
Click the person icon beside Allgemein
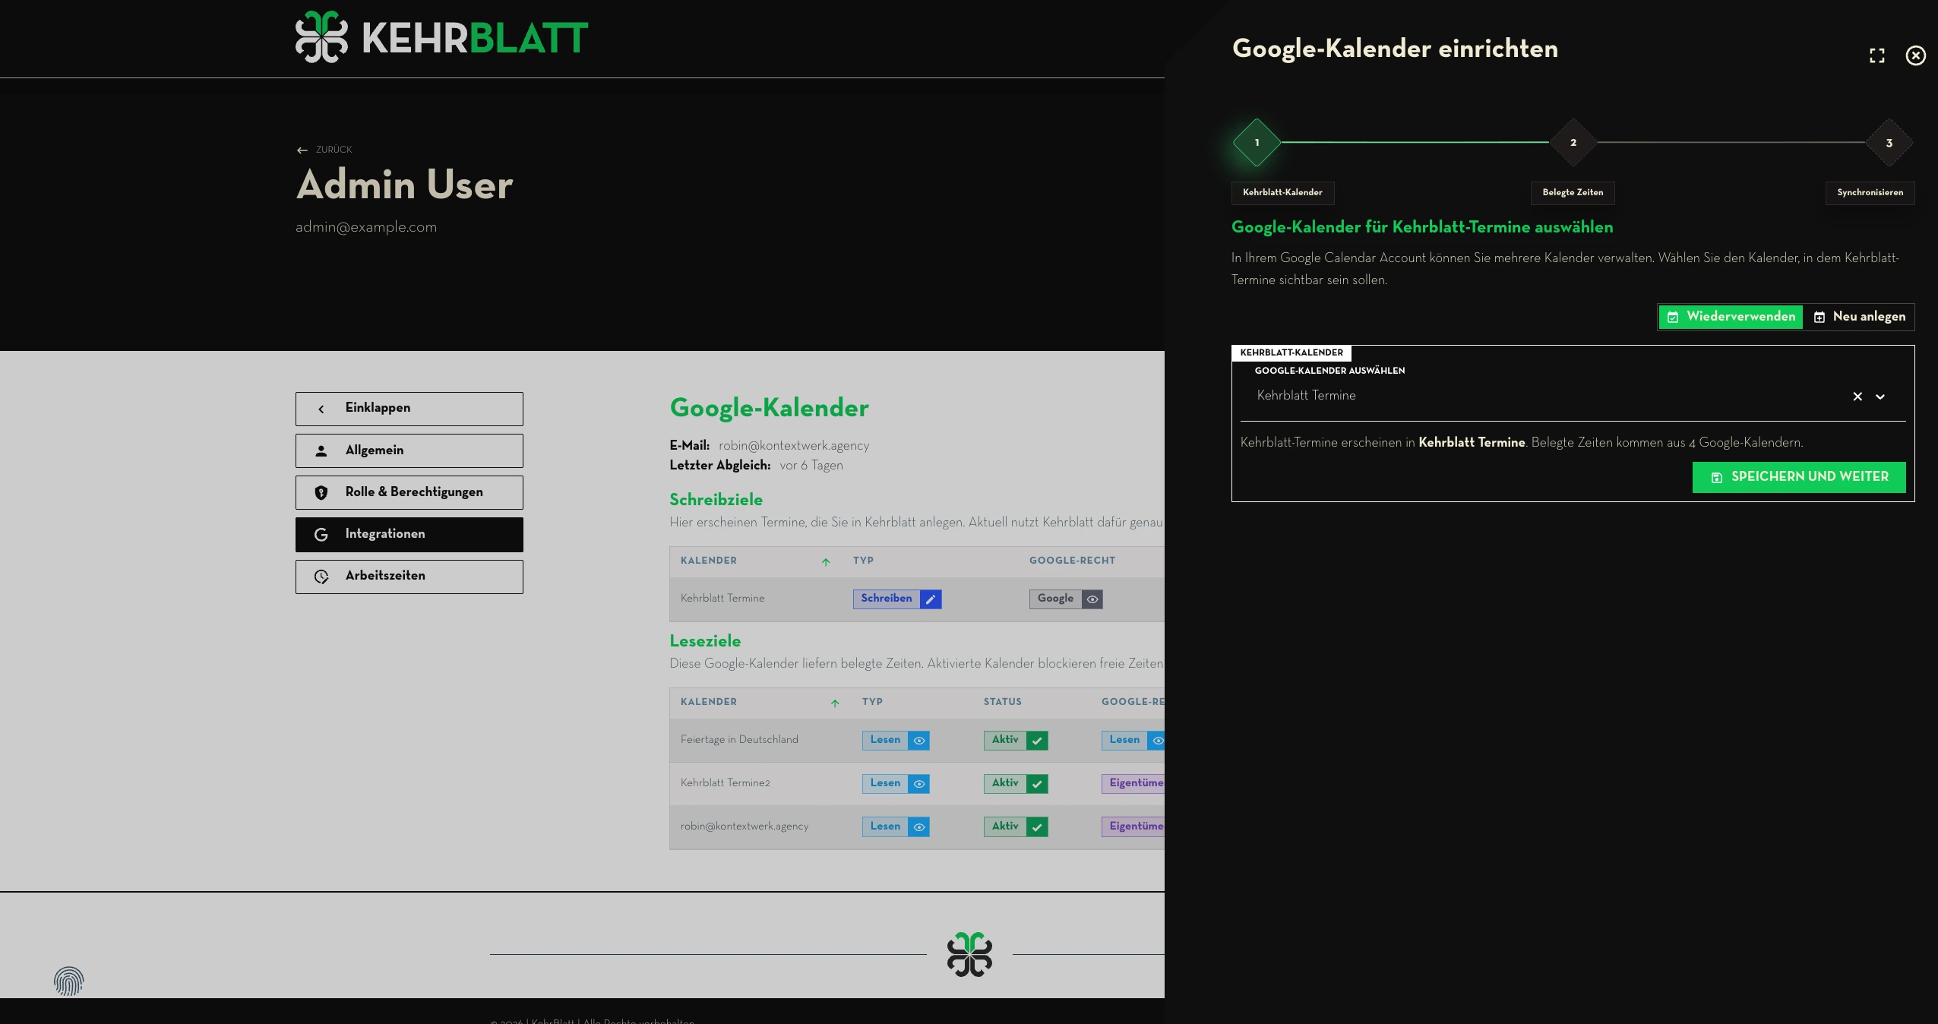pos(321,451)
